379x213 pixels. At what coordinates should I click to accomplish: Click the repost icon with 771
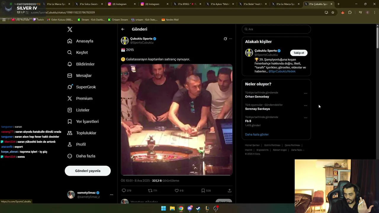pos(152,191)
